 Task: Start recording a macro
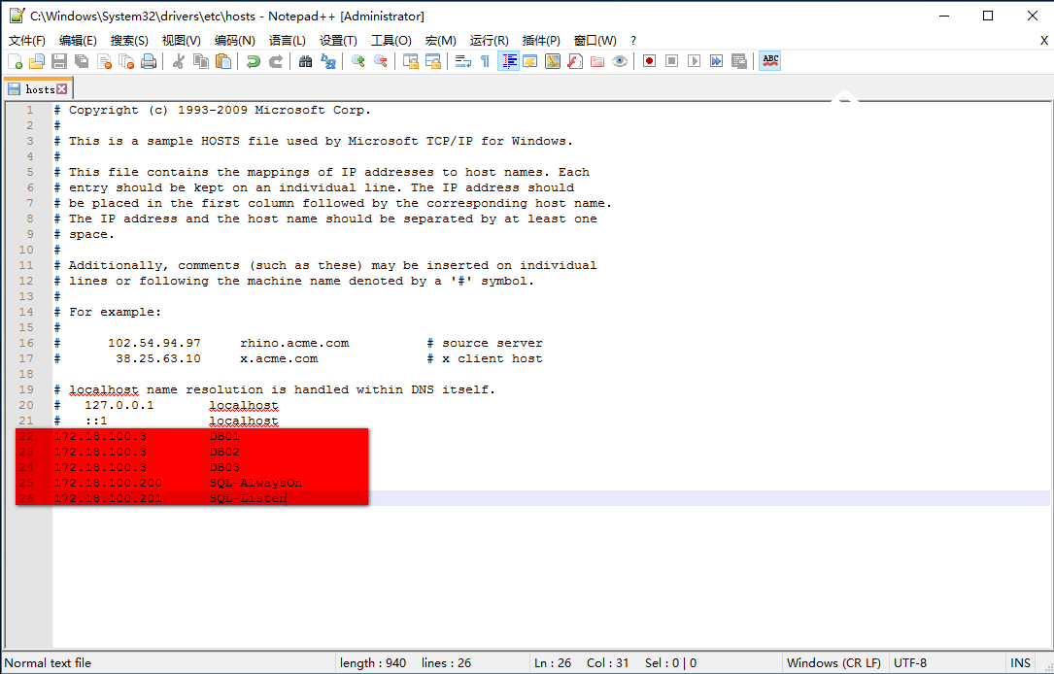coord(649,60)
